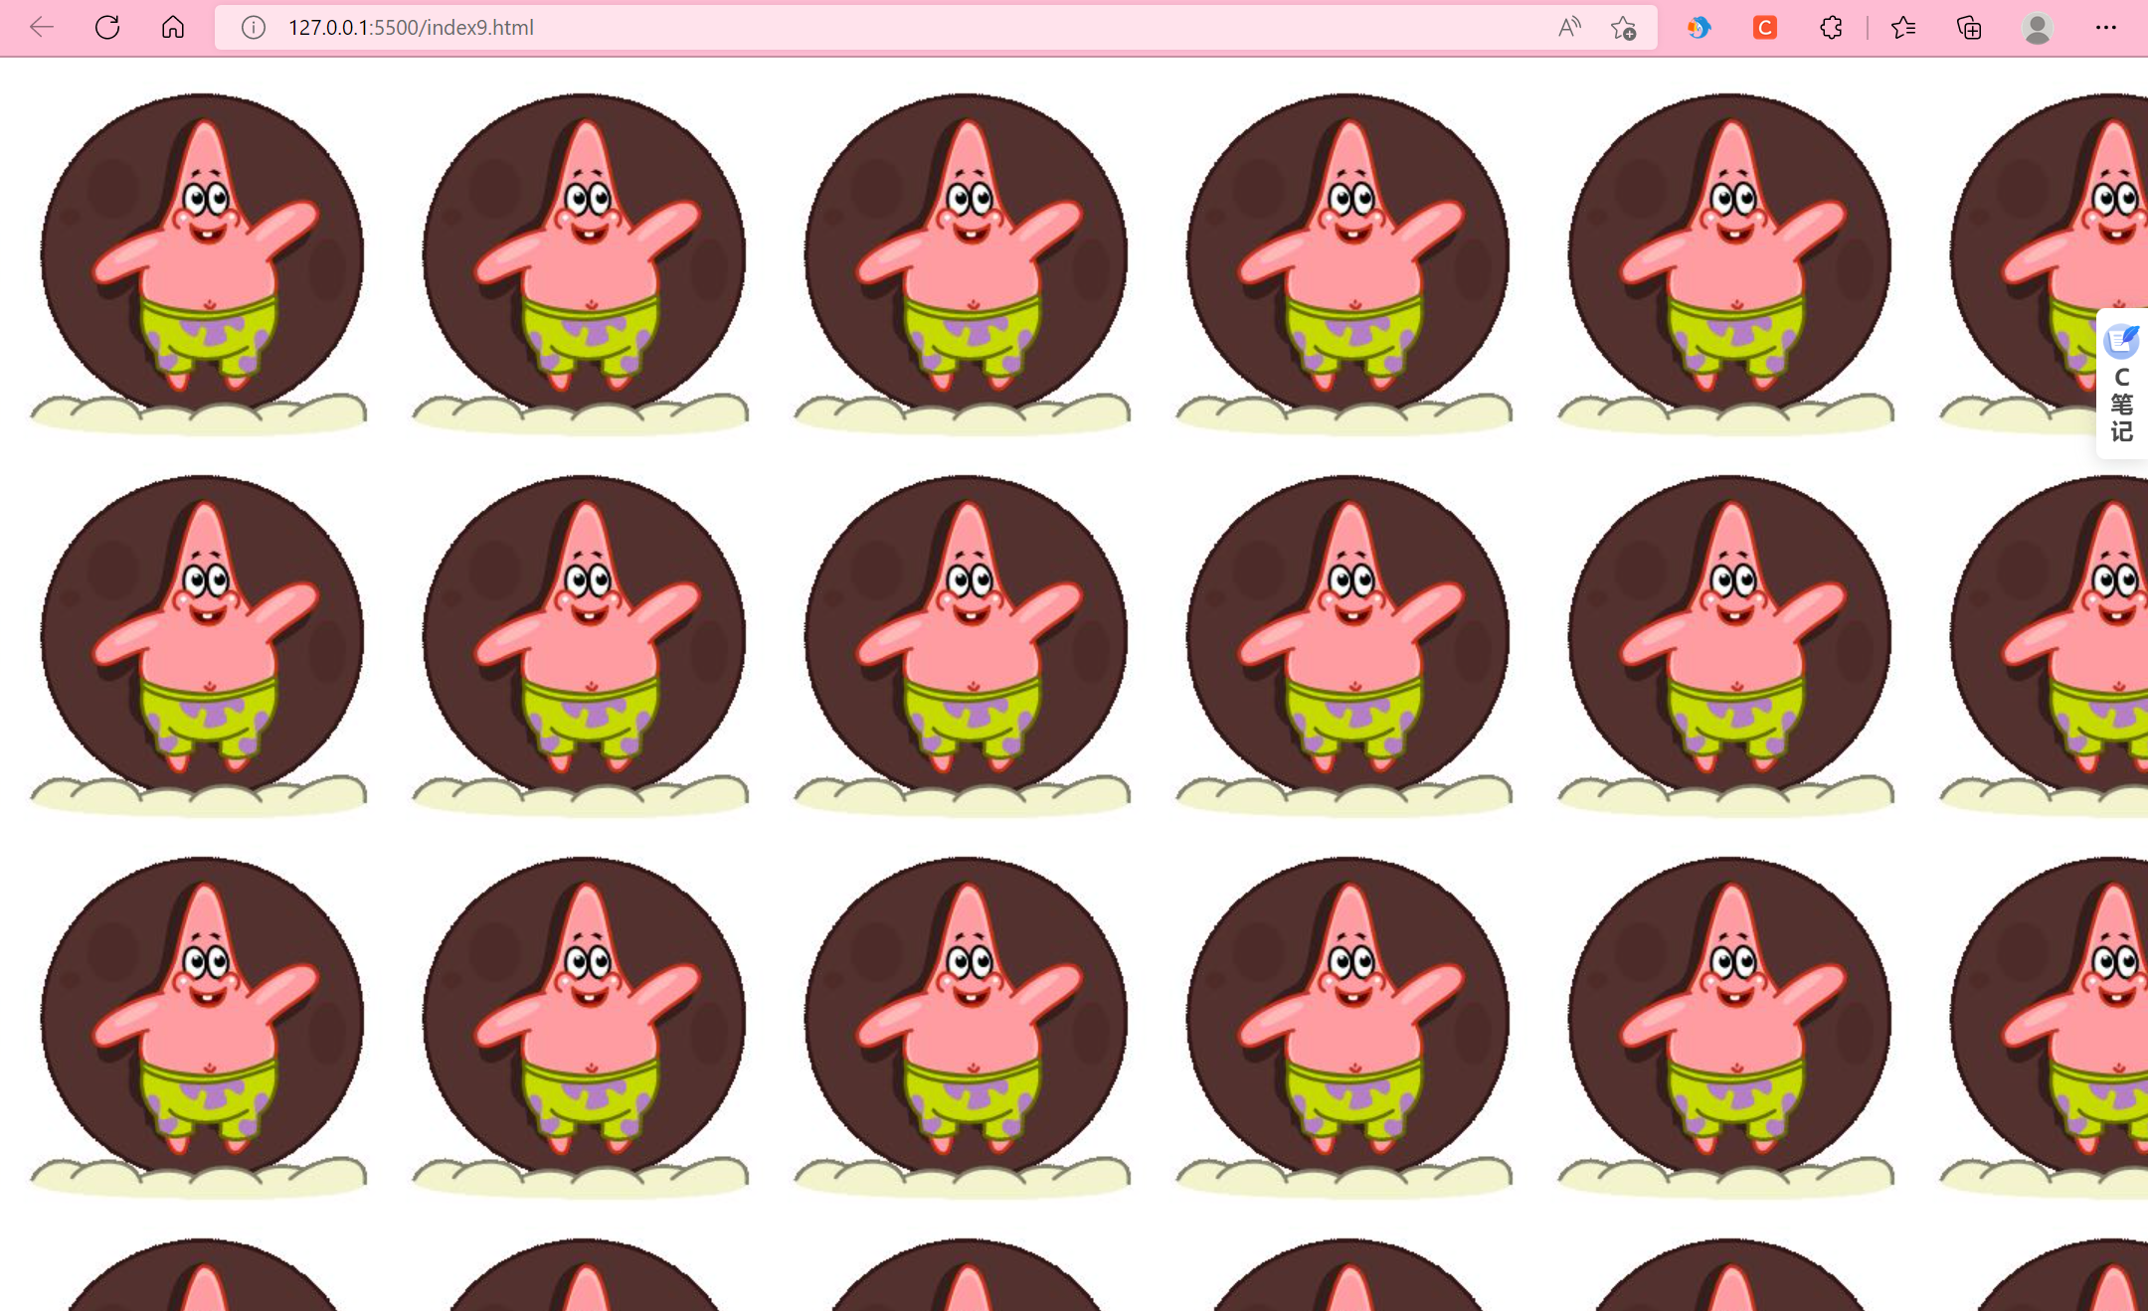
Task: Open Read aloud feature
Action: point(1569,27)
